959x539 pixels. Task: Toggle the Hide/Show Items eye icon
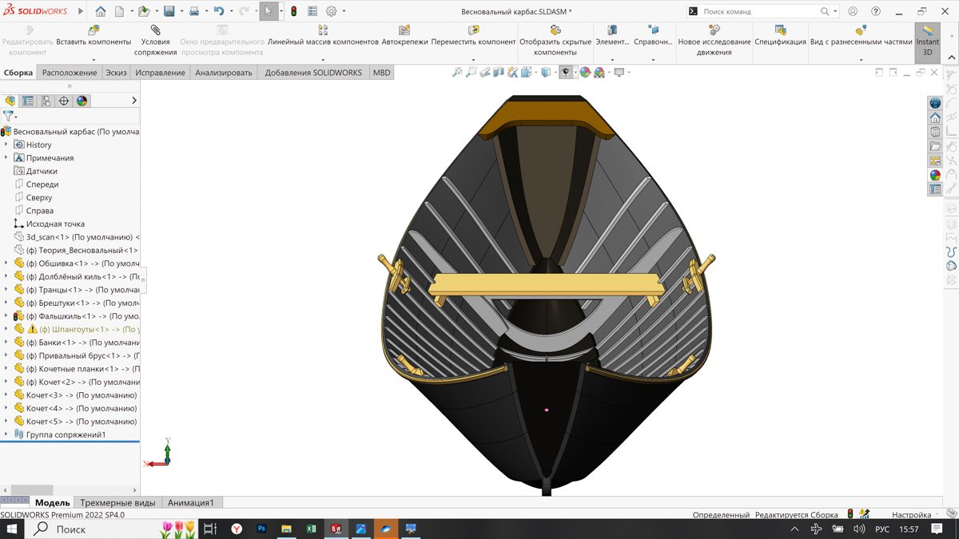566,73
